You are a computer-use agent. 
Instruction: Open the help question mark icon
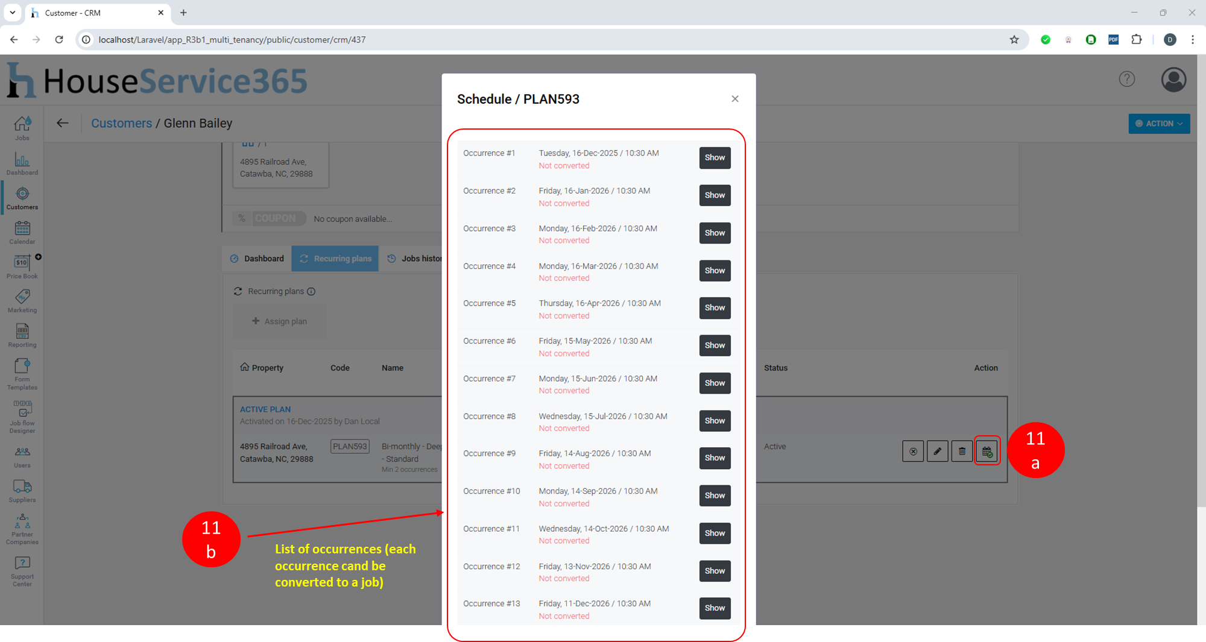[x=1126, y=79]
